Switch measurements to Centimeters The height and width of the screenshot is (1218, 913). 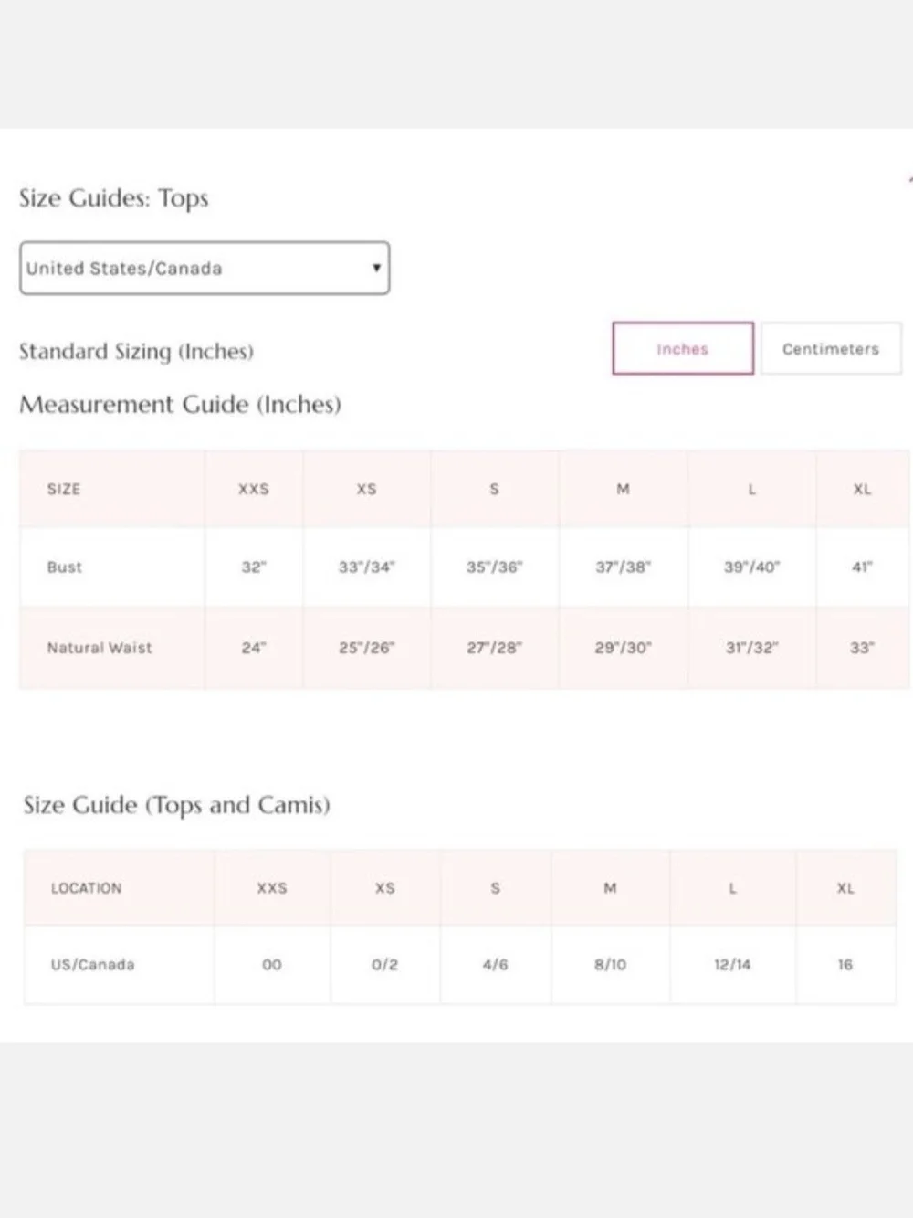tap(831, 348)
